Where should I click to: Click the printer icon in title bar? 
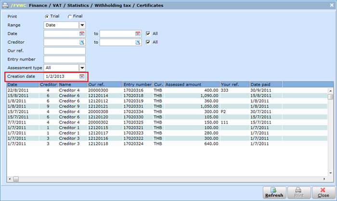click(5, 5)
